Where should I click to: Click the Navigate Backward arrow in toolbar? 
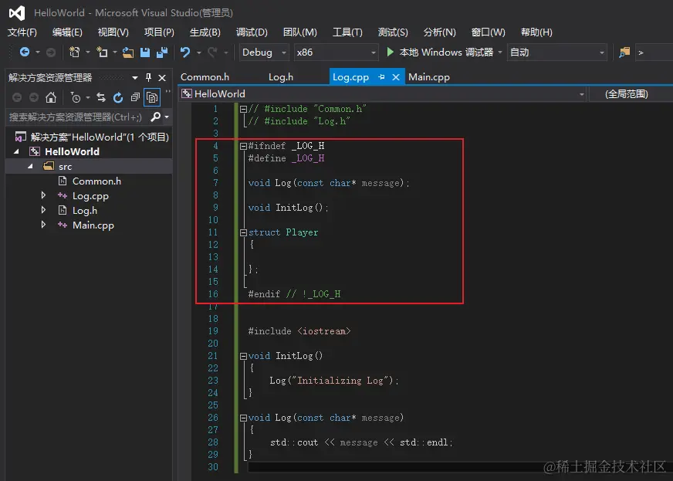click(25, 52)
